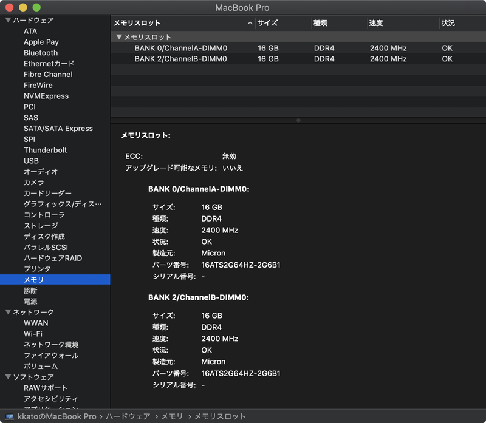Open 電源 power information

30,301
